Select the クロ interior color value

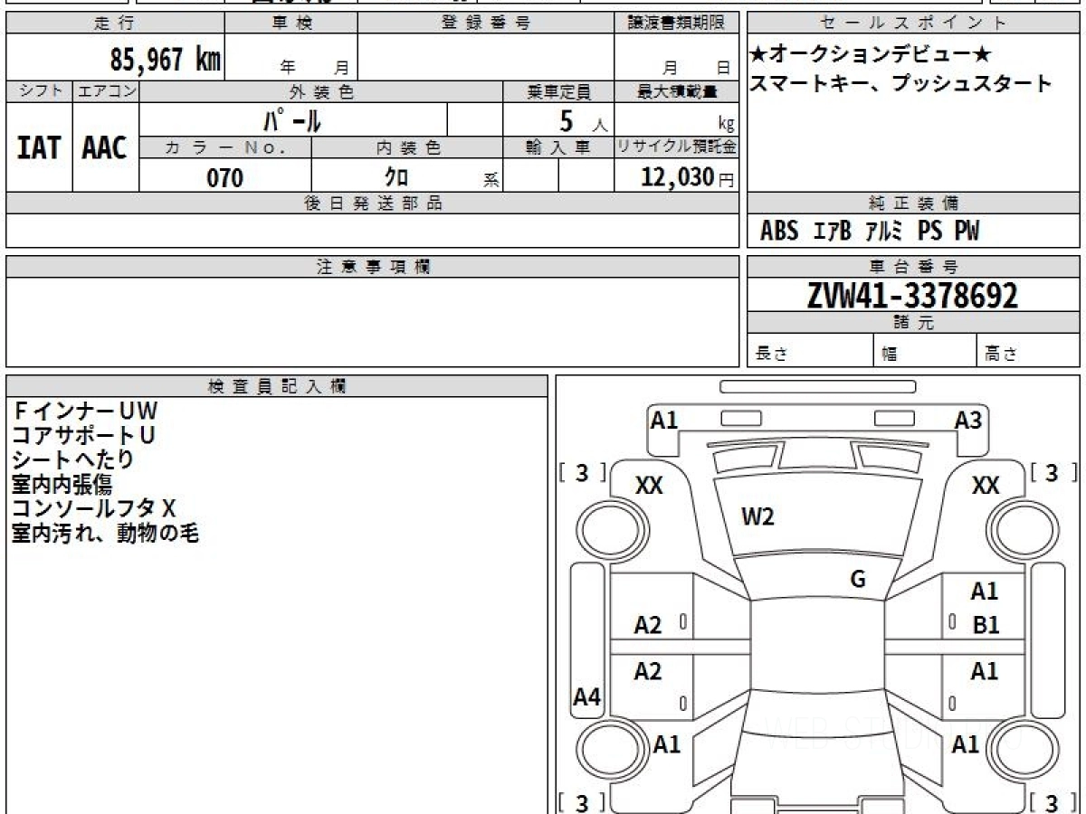(x=396, y=178)
